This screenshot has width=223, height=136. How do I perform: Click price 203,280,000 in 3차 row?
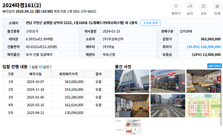tap(74, 97)
